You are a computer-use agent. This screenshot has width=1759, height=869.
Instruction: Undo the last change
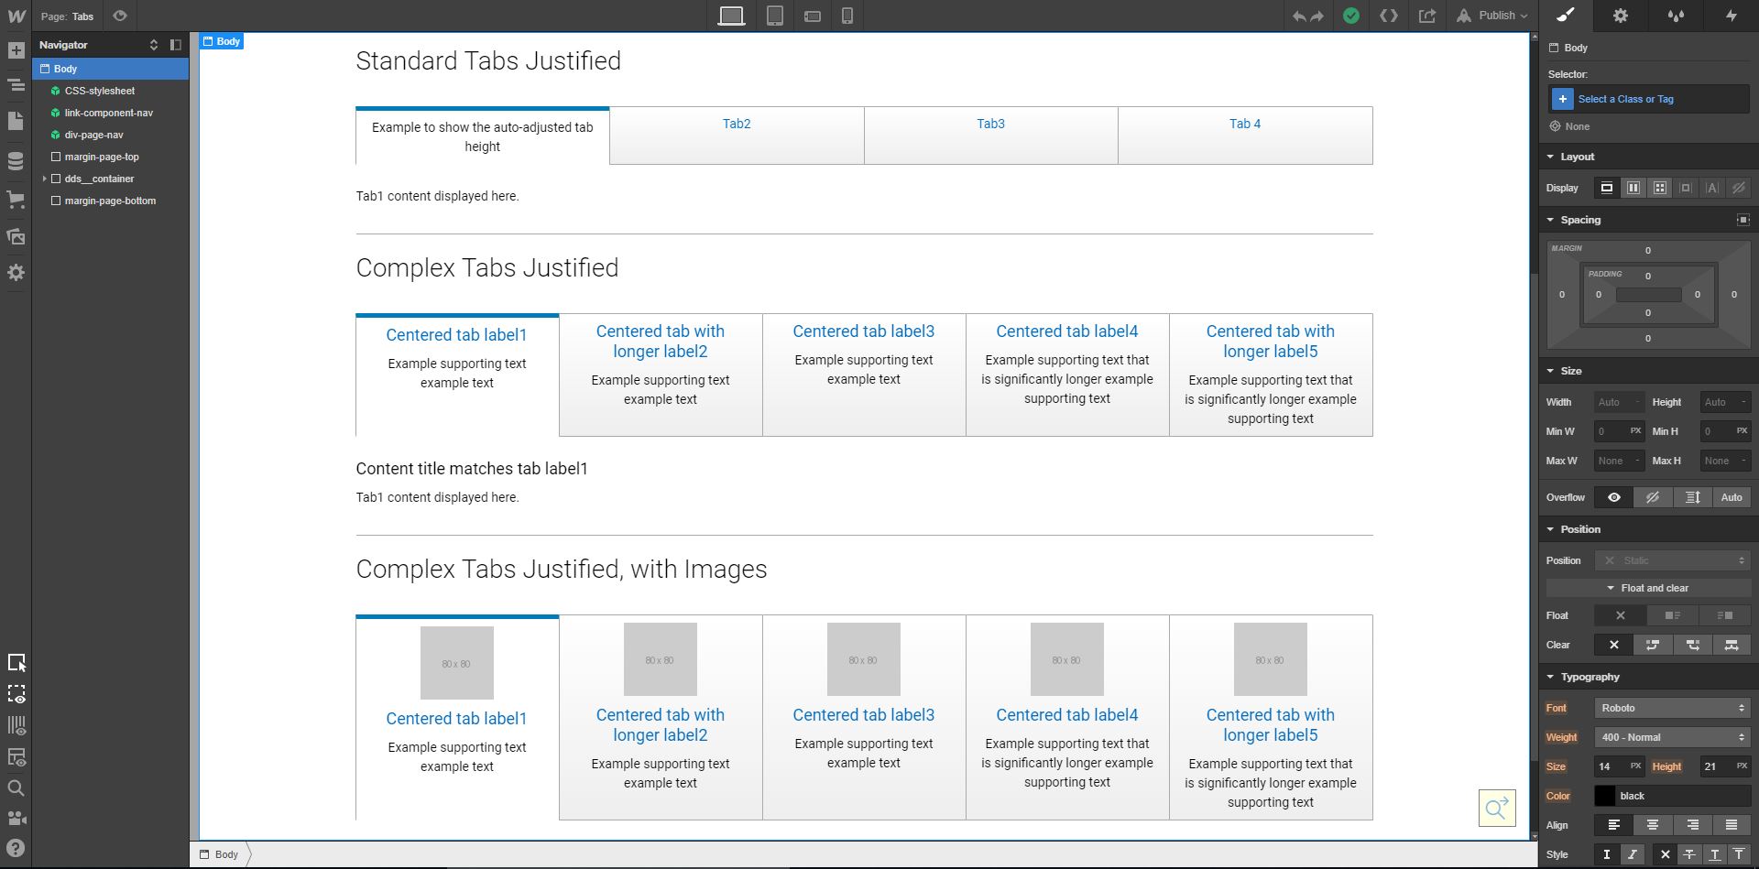tap(1299, 16)
